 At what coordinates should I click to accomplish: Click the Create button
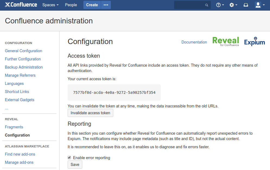tap(92, 5)
